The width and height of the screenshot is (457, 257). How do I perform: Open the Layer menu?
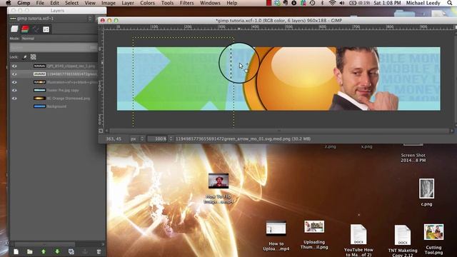click(x=128, y=3)
